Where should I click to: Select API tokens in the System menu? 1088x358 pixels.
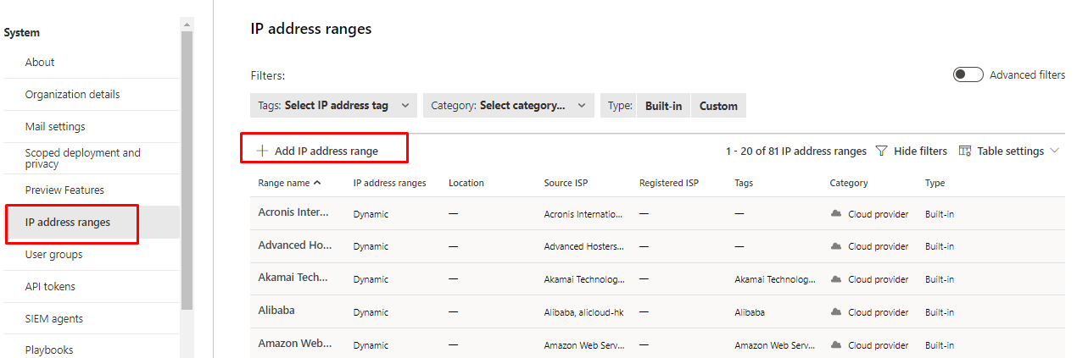click(x=50, y=286)
